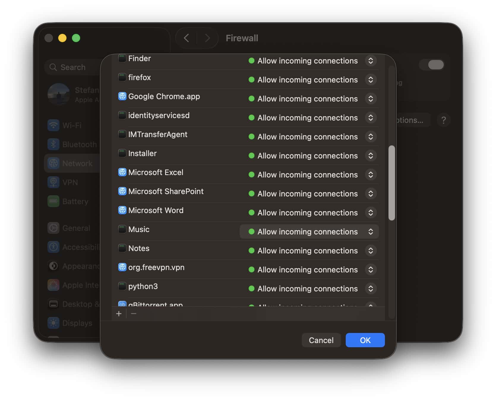Click the Network globe icon in sidebar
Screen dimensions: 496x403
[x=53, y=163]
